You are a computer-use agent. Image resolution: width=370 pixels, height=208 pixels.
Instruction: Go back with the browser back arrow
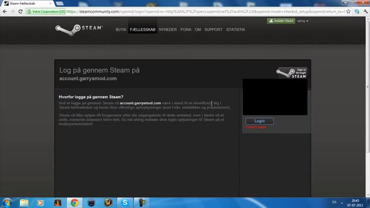pos(5,12)
